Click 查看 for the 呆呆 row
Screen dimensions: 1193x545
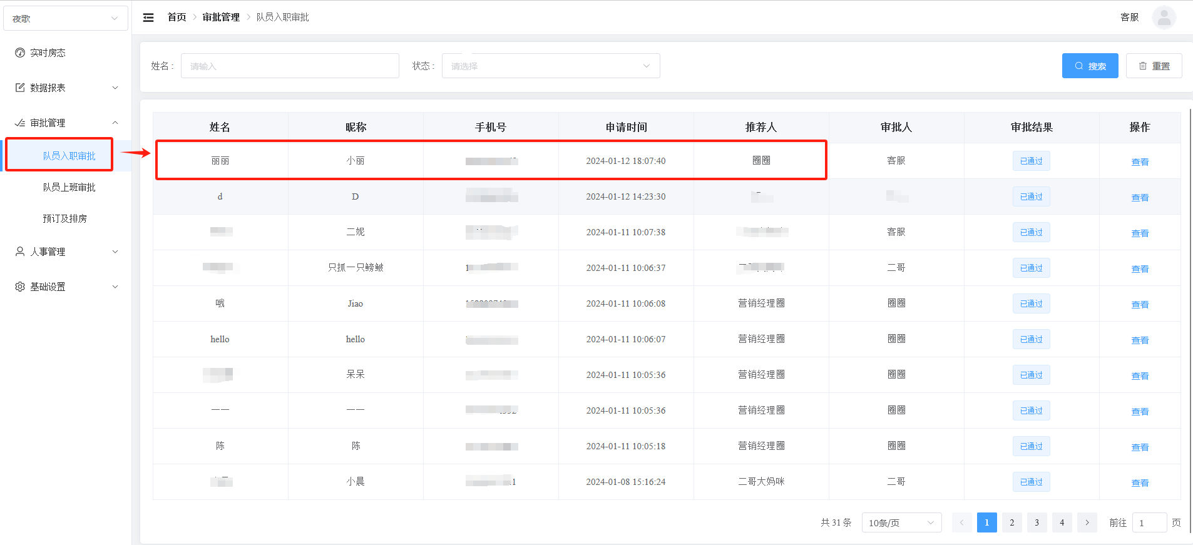click(1140, 376)
